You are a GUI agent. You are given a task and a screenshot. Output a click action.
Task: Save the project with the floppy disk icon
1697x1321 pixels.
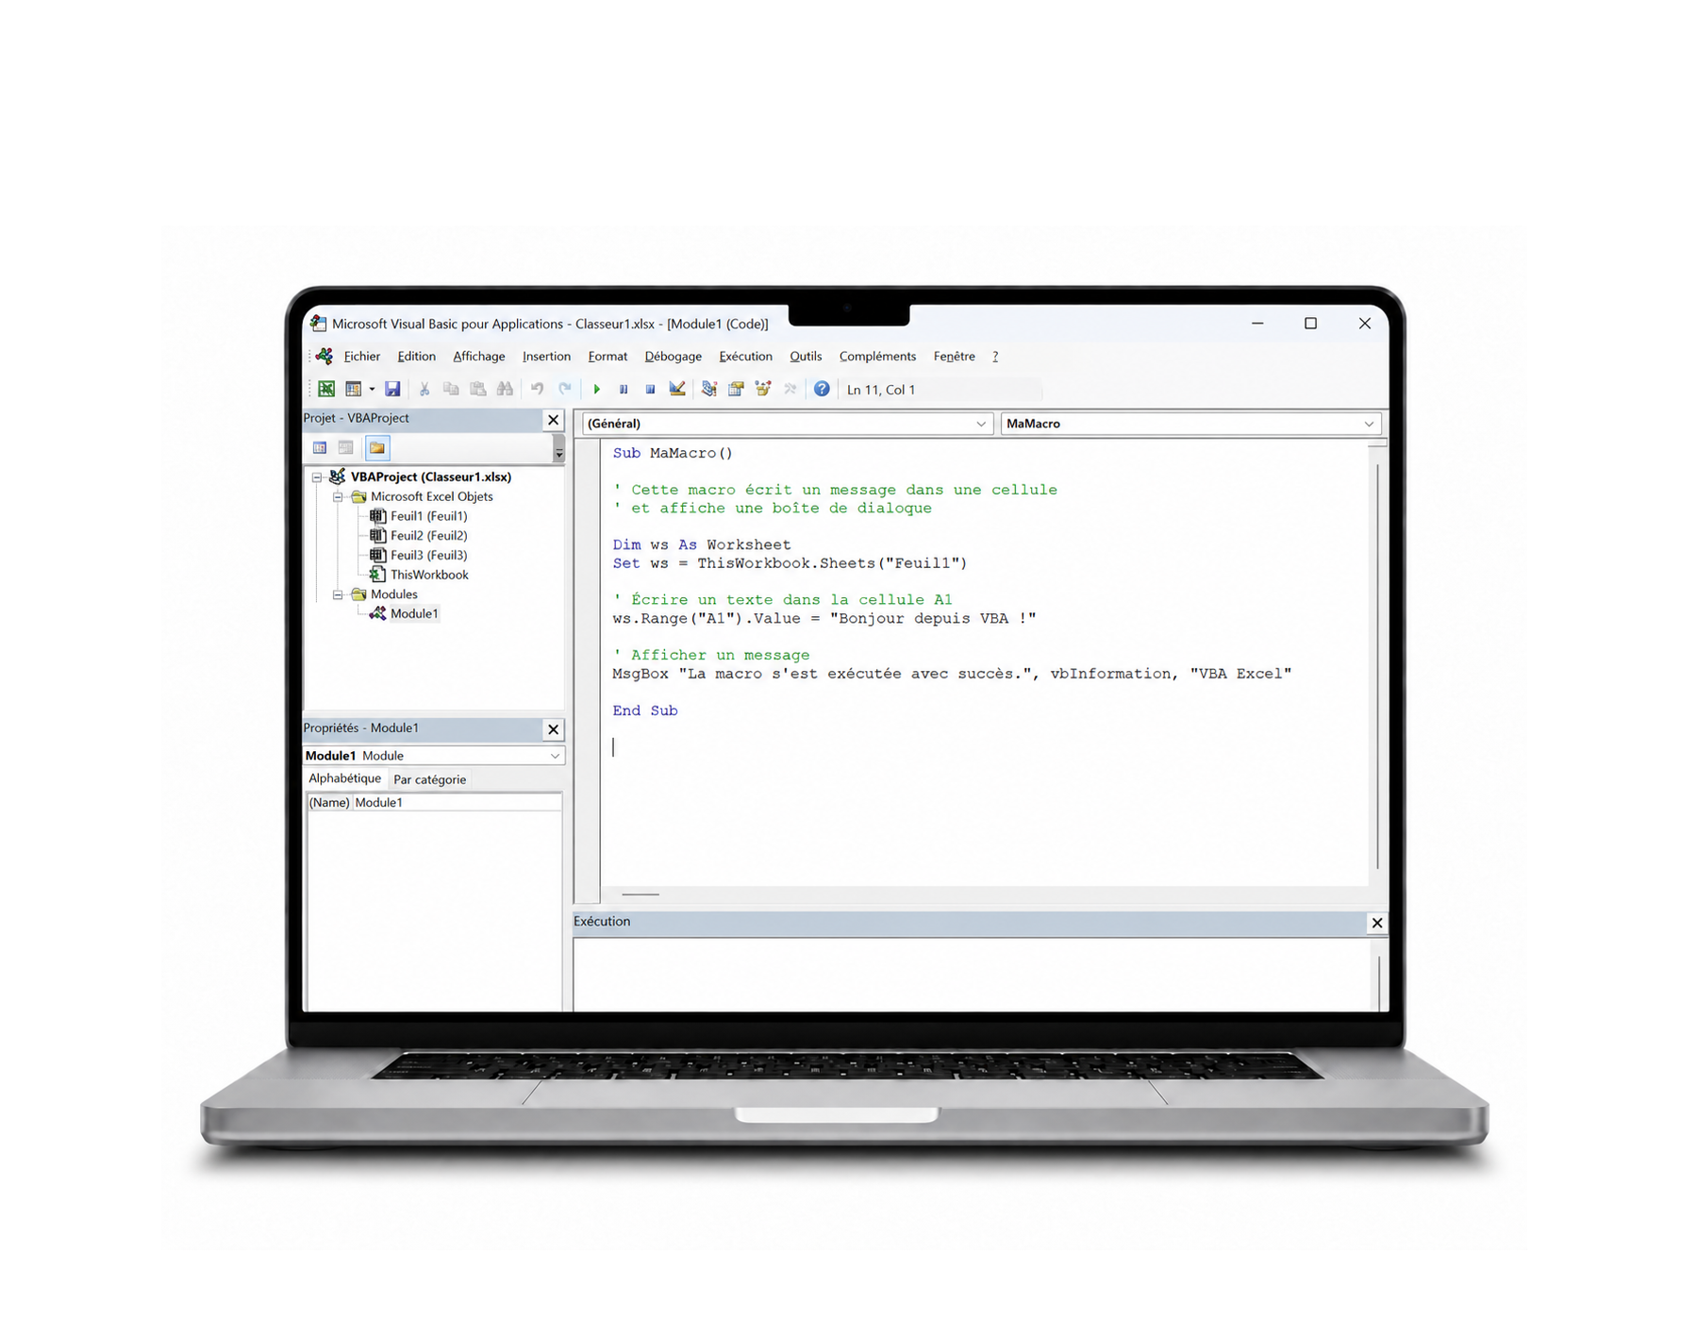pos(393,389)
